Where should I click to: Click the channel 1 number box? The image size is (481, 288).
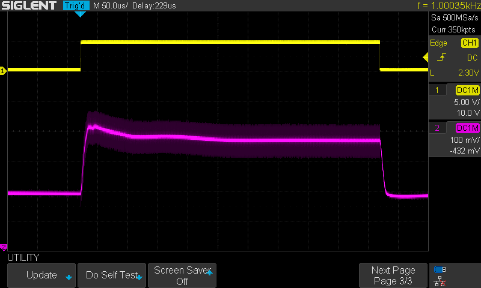coord(438,90)
